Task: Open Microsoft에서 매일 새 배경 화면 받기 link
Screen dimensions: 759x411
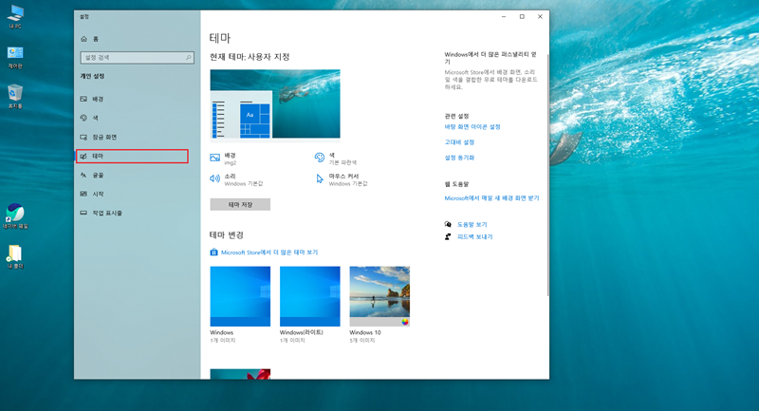Action: 491,198
